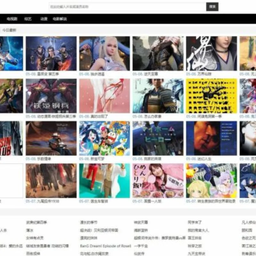Open the samurai-in-armor poster thumbnail
Image resolution: width=256 pixels, height=256 pixels.
pyautogui.click(x=158, y=96)
